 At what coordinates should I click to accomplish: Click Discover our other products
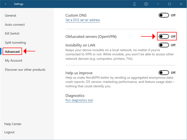(x=25, y=70)
